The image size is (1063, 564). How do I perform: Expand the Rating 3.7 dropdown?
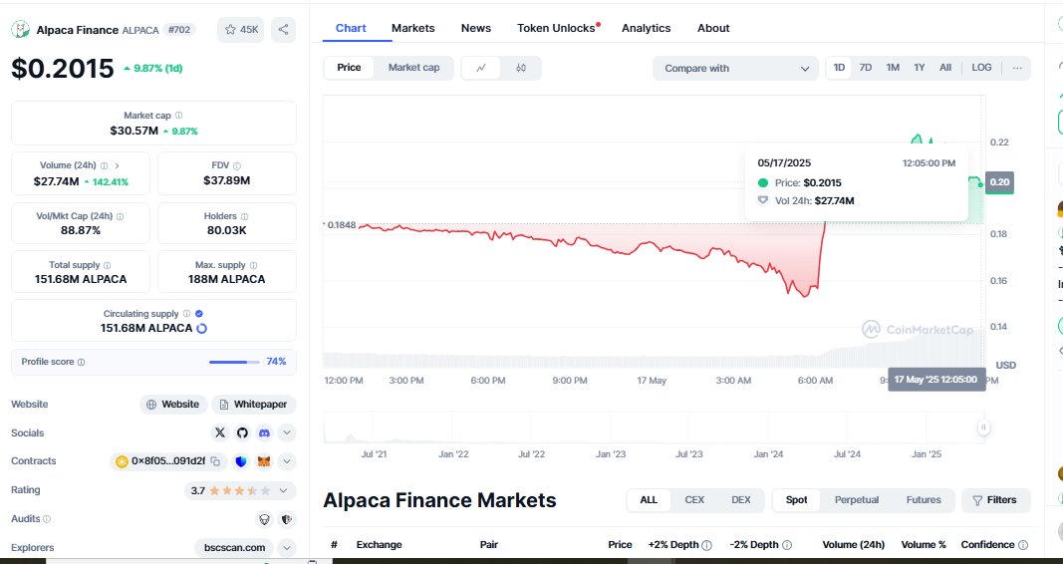point(240,491)
